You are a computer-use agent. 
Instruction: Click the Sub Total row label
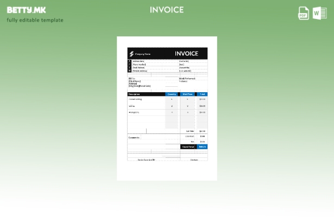tap(190, 131)
